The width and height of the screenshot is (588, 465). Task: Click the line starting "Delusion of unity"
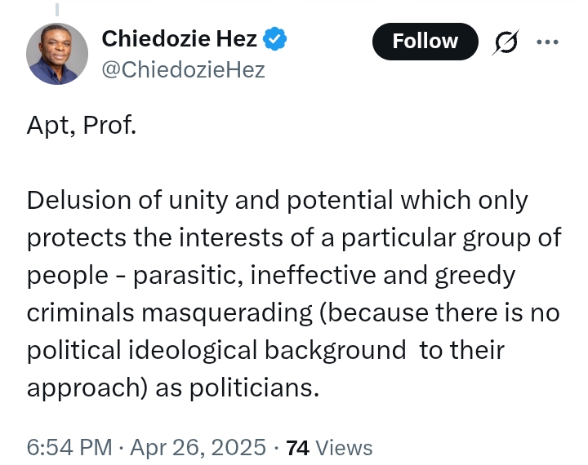pyautogui.click(x=278, y=201)
